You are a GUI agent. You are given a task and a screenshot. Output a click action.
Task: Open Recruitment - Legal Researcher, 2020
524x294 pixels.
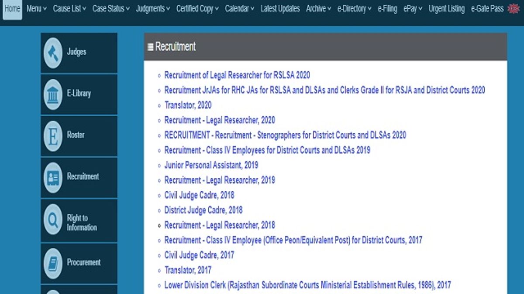220,120
